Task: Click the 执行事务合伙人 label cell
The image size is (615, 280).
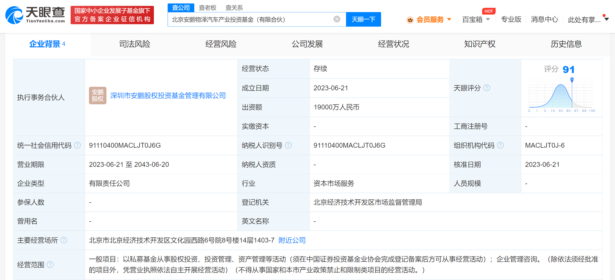Action: point(49,97)
